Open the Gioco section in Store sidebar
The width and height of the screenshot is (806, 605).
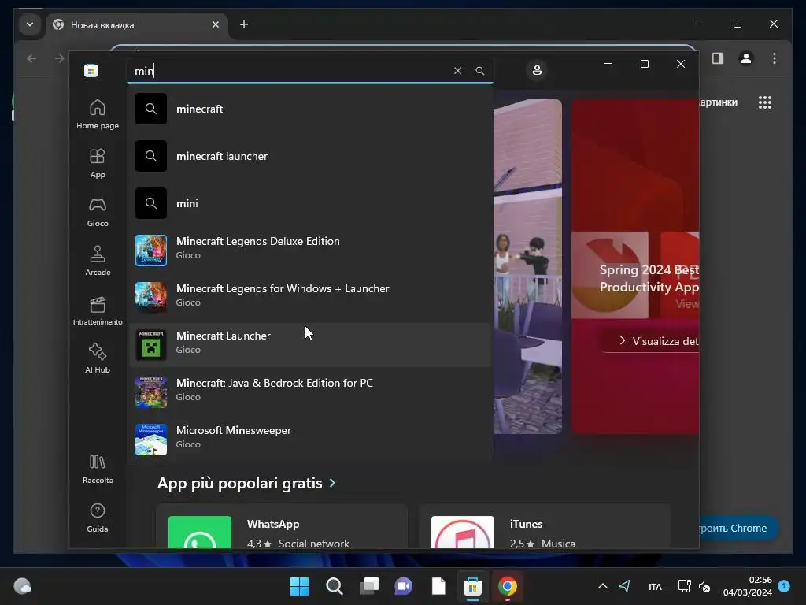(97, 212)
